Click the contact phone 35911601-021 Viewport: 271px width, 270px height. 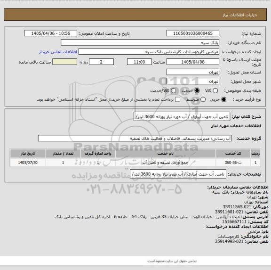pyautogui.click(x=229, y=212)
